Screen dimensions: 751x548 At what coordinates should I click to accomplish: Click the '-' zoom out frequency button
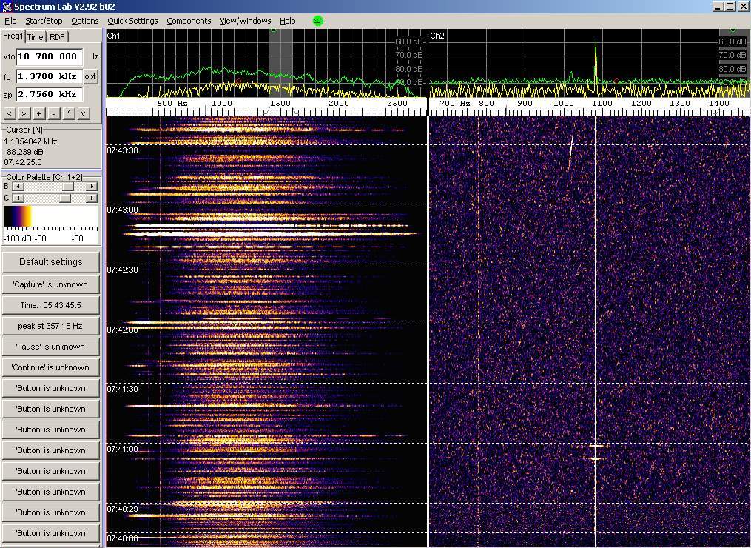(x=54, y=113)
